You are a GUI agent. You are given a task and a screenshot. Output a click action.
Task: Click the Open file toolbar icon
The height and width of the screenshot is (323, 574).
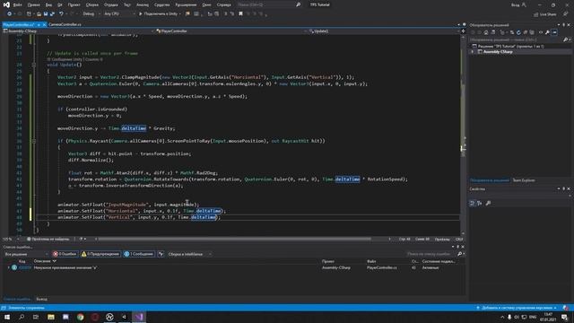point(39,14)
